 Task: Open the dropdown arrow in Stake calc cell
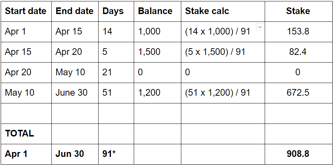pos(259,27)
